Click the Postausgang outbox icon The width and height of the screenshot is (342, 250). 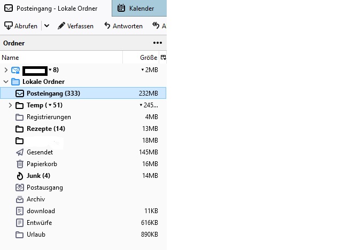20,187
